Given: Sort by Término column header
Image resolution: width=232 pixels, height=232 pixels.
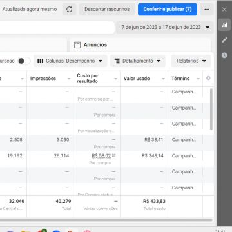Looking at the screenshot, I should [180, 79].
